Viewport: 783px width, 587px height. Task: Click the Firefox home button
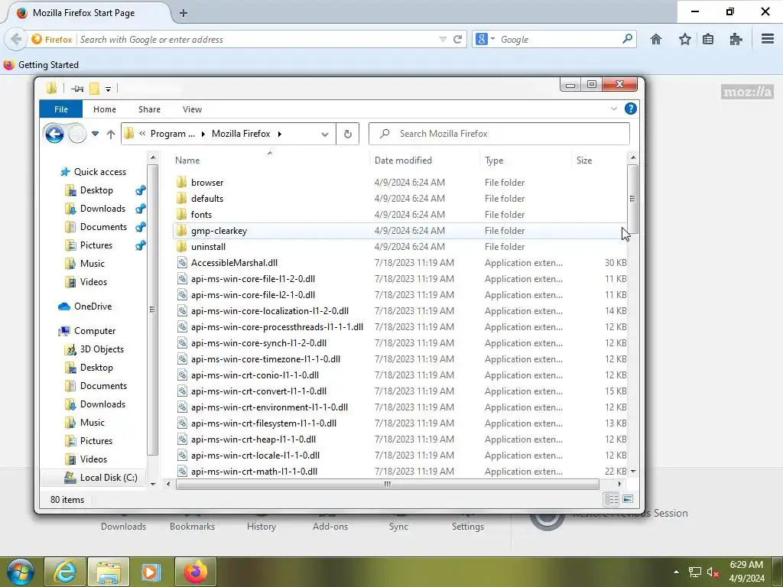[655, 40]
